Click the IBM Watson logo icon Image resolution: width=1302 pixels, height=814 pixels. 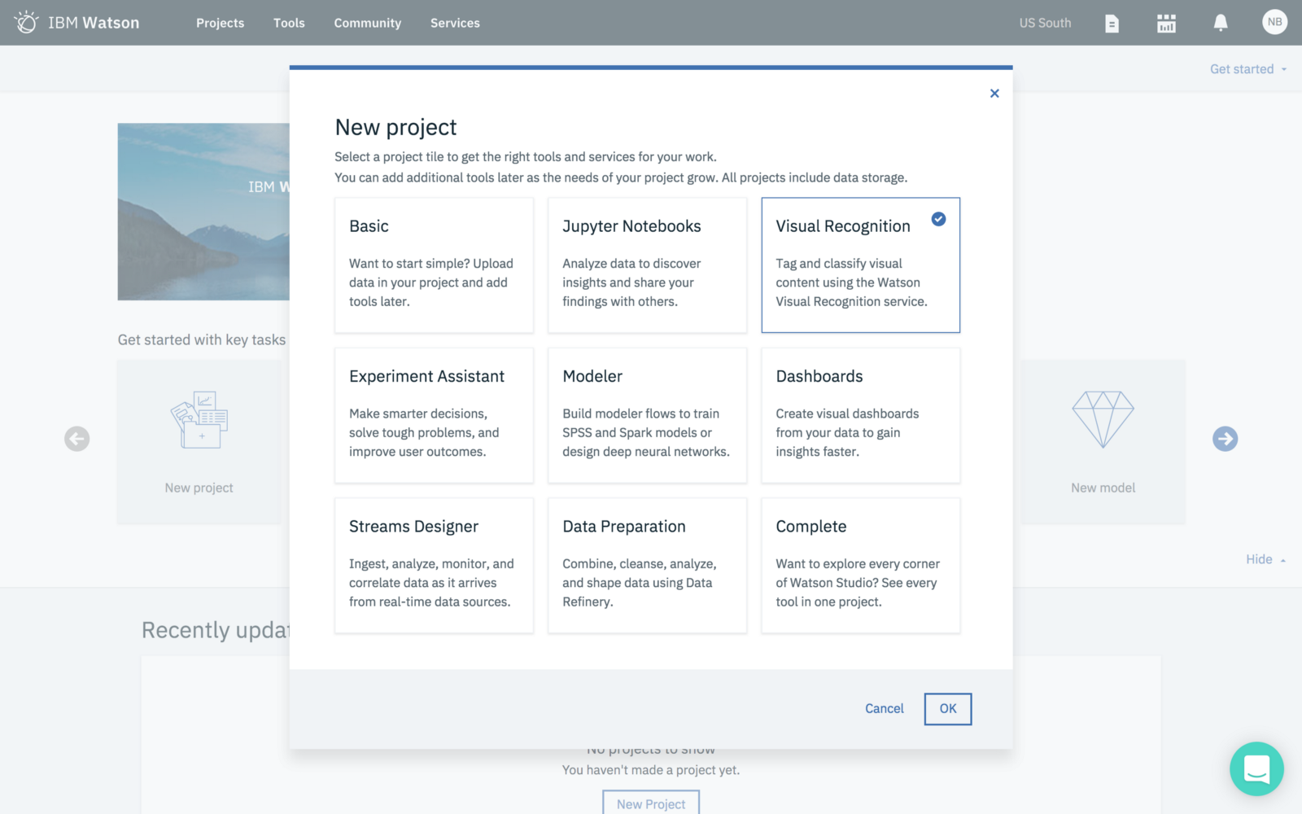click(26, 22)
